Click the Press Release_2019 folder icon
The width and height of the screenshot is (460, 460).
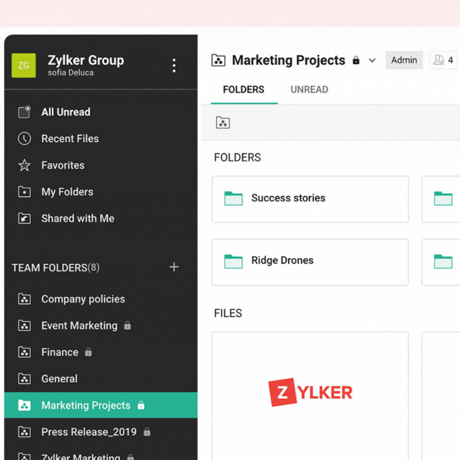(x=24, y=432)
